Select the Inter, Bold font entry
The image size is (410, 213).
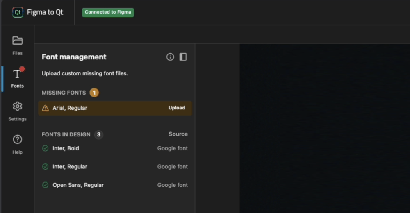[x=66, y=148]
